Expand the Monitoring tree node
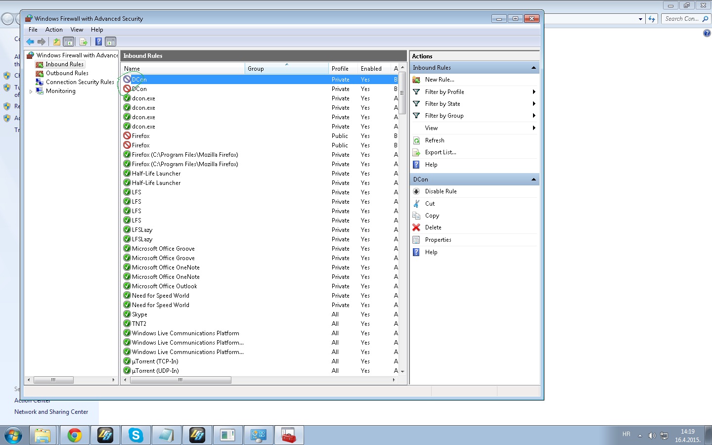 pos(31,91)
